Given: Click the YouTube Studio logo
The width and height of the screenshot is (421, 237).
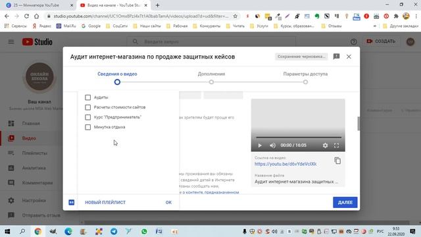Looking at the screenshot, I should click(37, 41).
